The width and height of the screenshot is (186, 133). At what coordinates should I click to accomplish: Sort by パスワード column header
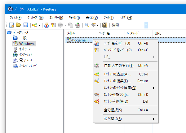click(x=139, y=33)
